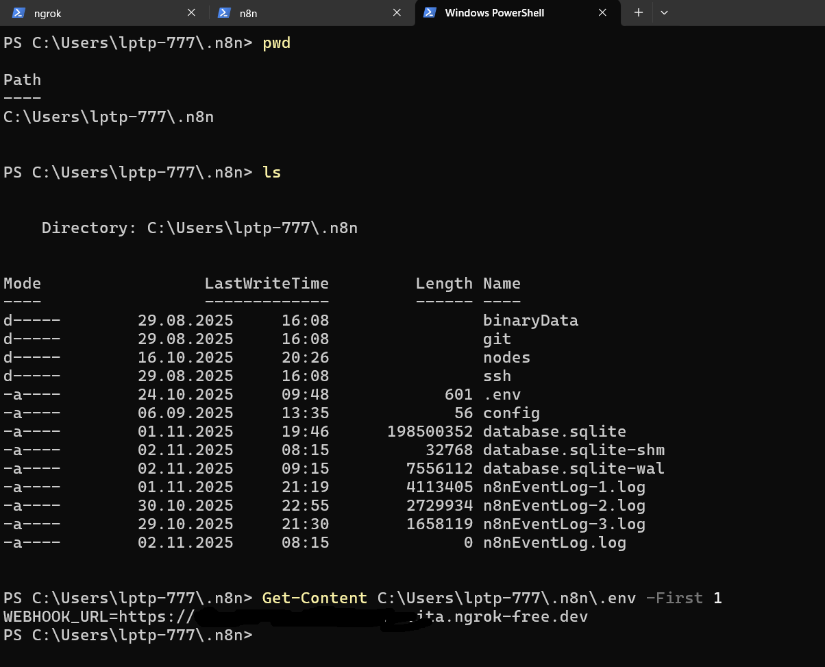Click the Get-Content command text
Screen dimensions: 825x667
click(314, 598)
